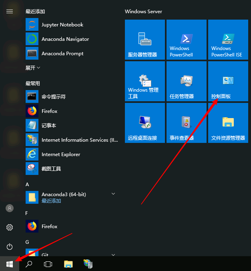The image size is (251, 271).
Task: Open the 服务器管理器 tile
Action: click(145, 40)
